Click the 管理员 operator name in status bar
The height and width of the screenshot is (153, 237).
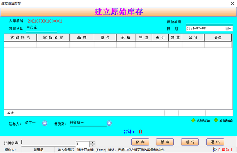pos(38,150)
